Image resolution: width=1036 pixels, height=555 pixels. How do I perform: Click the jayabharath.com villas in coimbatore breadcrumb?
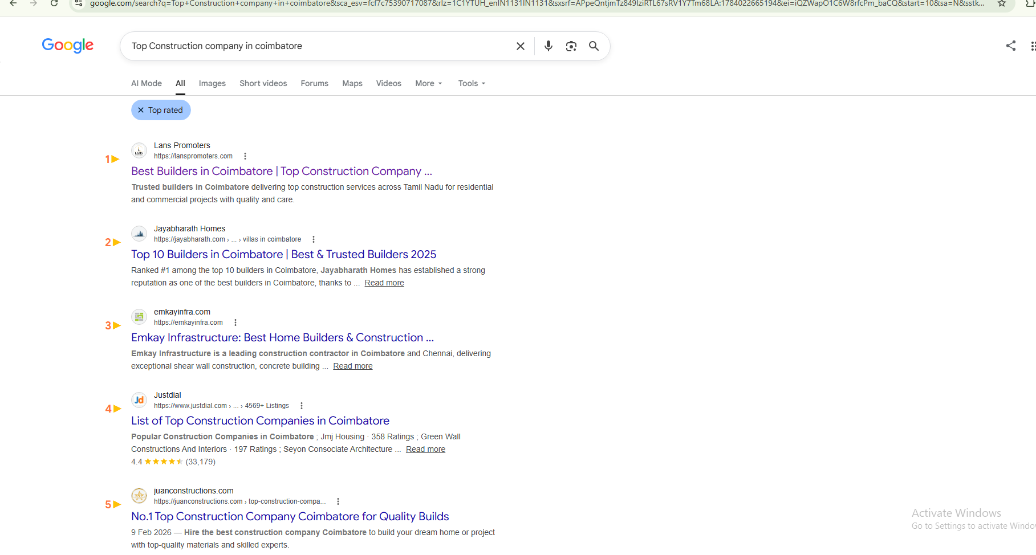[227, 239]
